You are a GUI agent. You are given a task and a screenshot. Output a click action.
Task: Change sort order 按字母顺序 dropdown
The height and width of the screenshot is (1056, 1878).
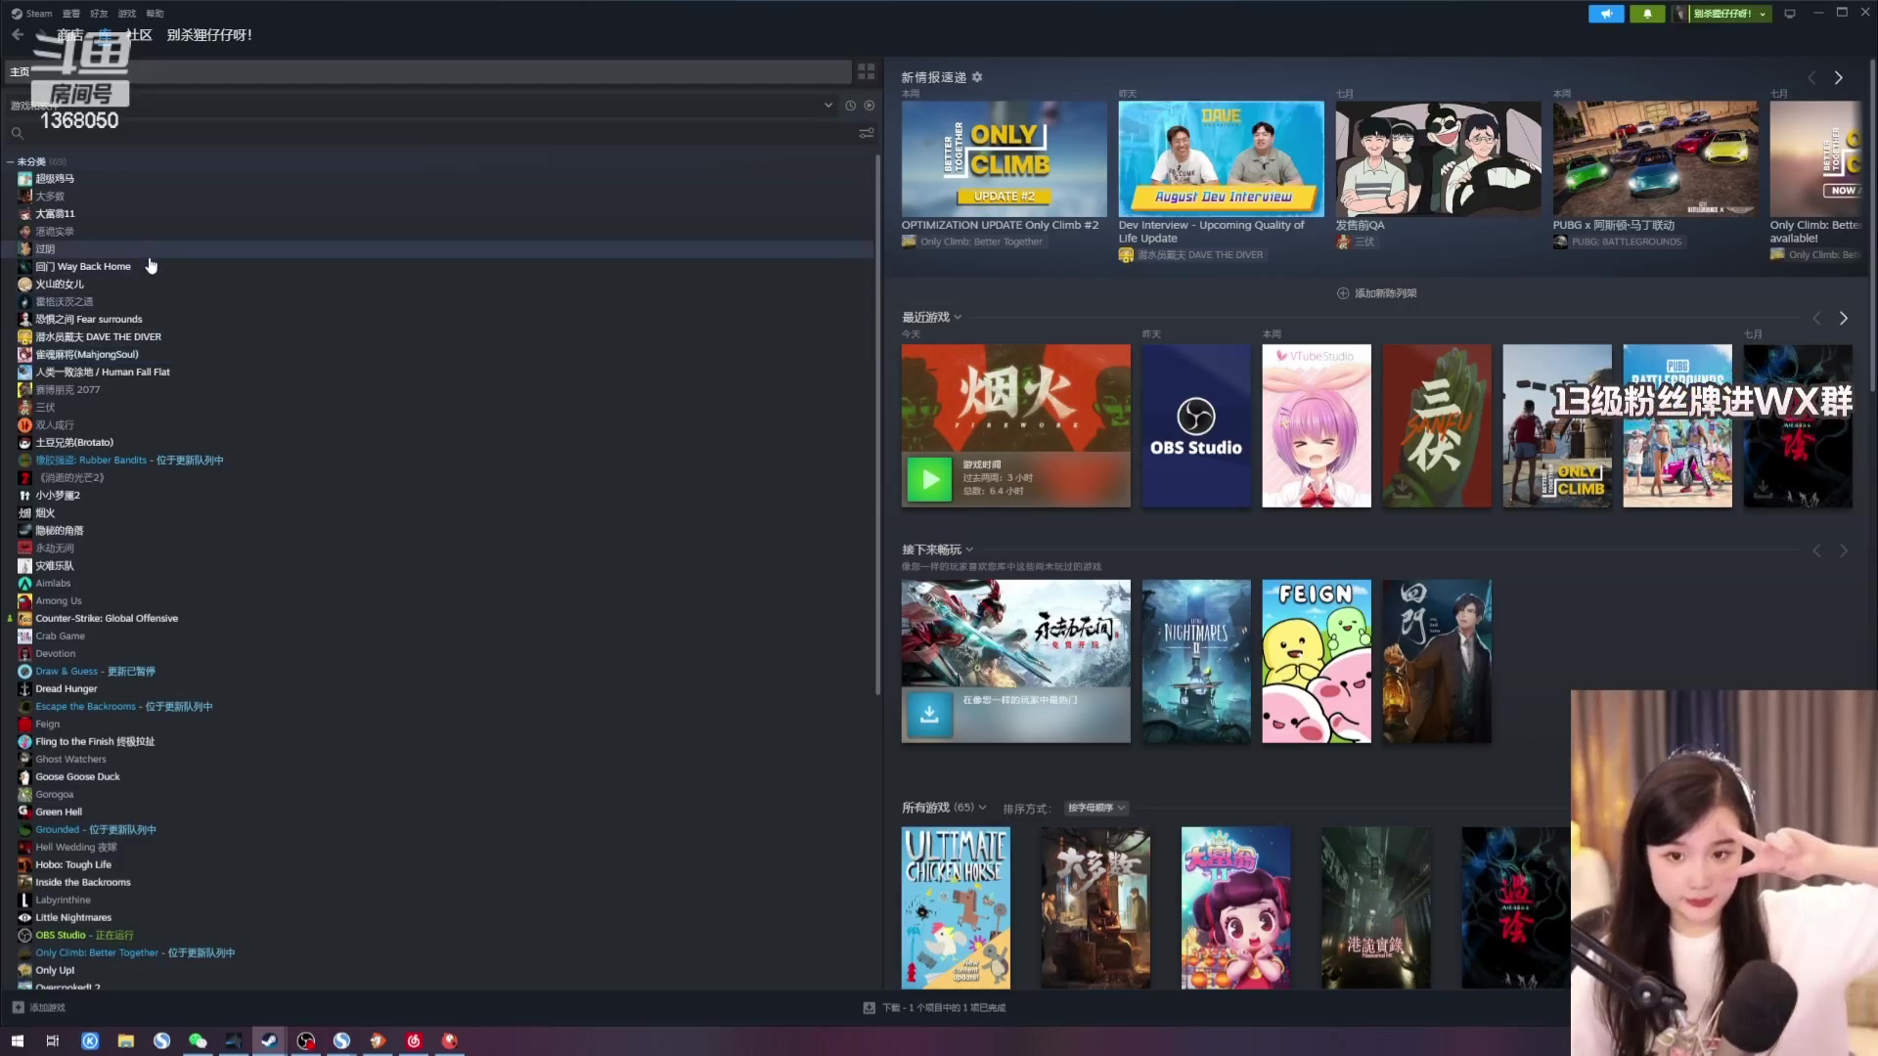coord(1095,809)
